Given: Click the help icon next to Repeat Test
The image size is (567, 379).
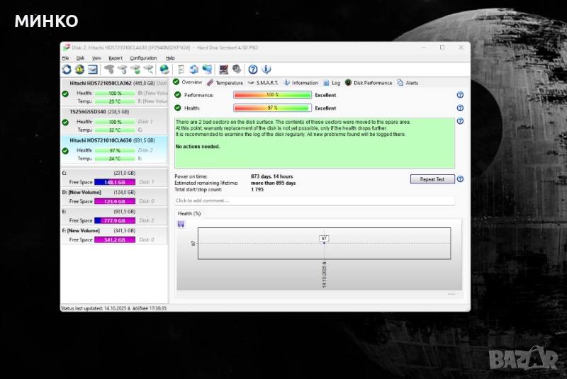Looking at the screenshot, I should pyautogui.click(x=460, y=179).
